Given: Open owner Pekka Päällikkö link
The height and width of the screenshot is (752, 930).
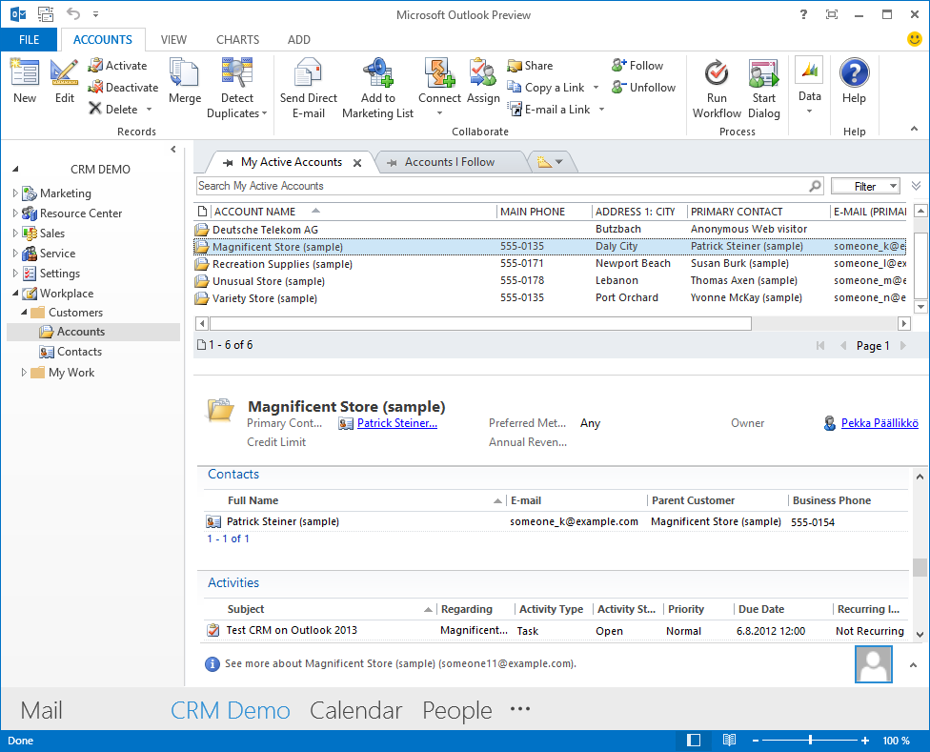Looking at the screenshot, I should [x=879, y=423].
